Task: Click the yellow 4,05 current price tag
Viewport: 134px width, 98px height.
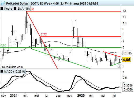Action: pos(126,60)
